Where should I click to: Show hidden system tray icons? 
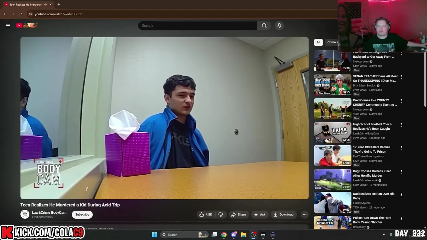tap(384, 235)
